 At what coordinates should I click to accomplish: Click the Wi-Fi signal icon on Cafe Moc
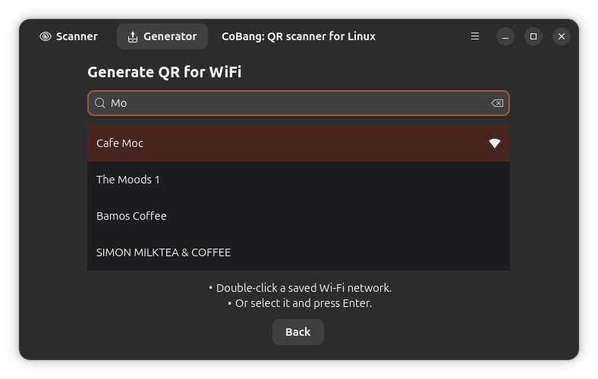494,143
